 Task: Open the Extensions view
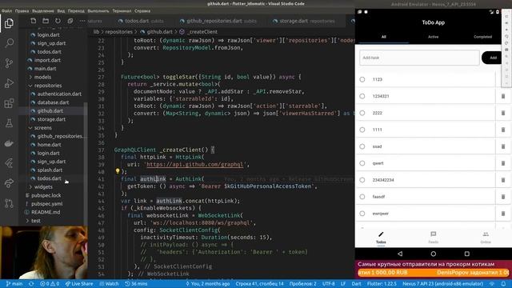coord(9,103)
